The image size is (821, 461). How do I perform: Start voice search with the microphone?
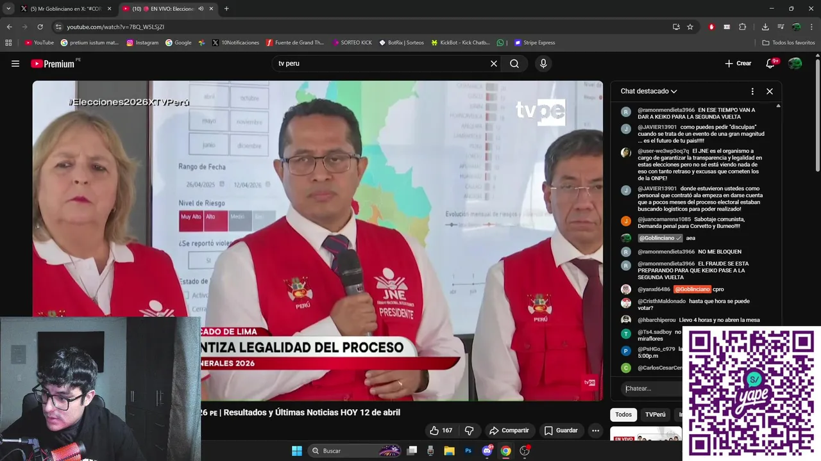coord(543,63)
